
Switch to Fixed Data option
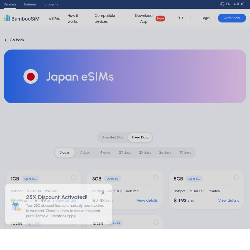pyautogui.click(x=140, y=137)
